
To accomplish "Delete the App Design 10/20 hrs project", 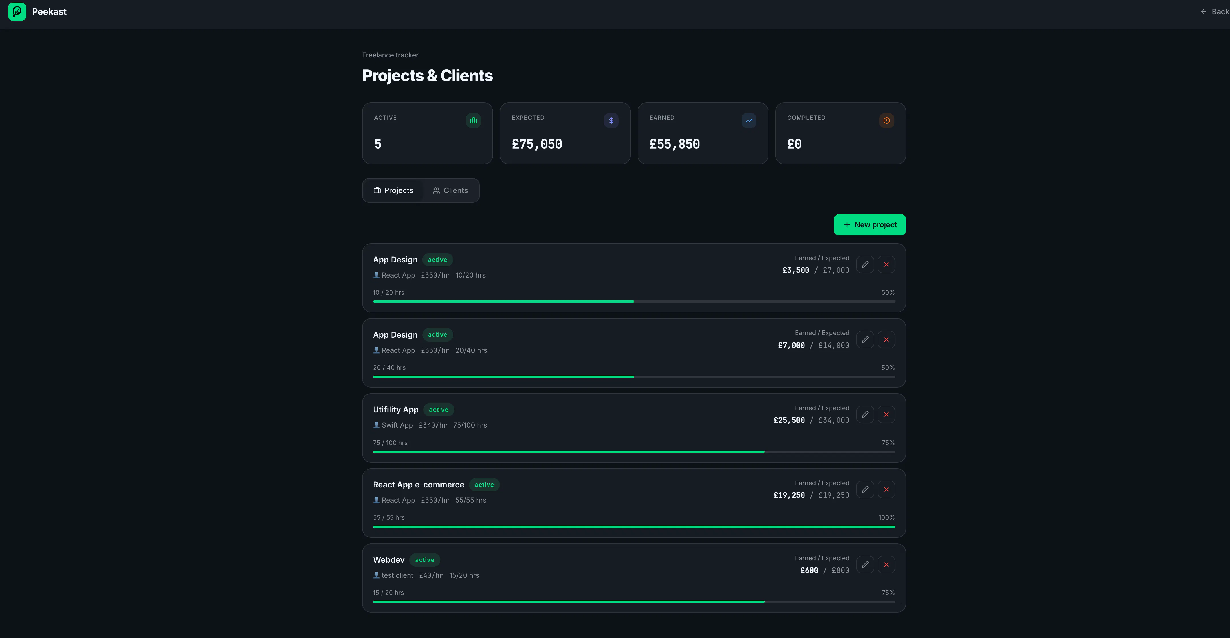I will tap(886, 264).
